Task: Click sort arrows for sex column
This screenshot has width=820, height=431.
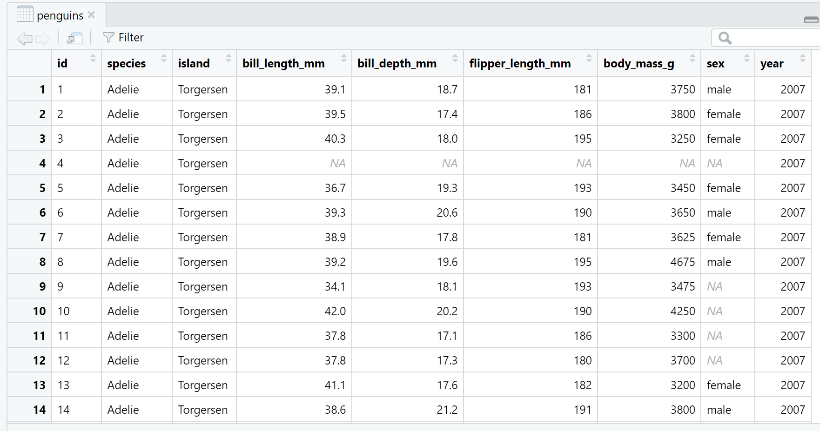Action: point(746,58)
